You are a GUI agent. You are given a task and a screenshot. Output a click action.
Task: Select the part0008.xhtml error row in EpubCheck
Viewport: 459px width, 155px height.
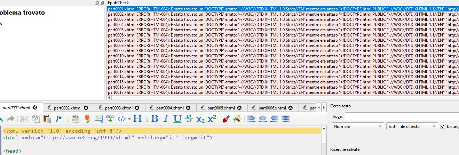pyautogui.click(x=283, y=46)
